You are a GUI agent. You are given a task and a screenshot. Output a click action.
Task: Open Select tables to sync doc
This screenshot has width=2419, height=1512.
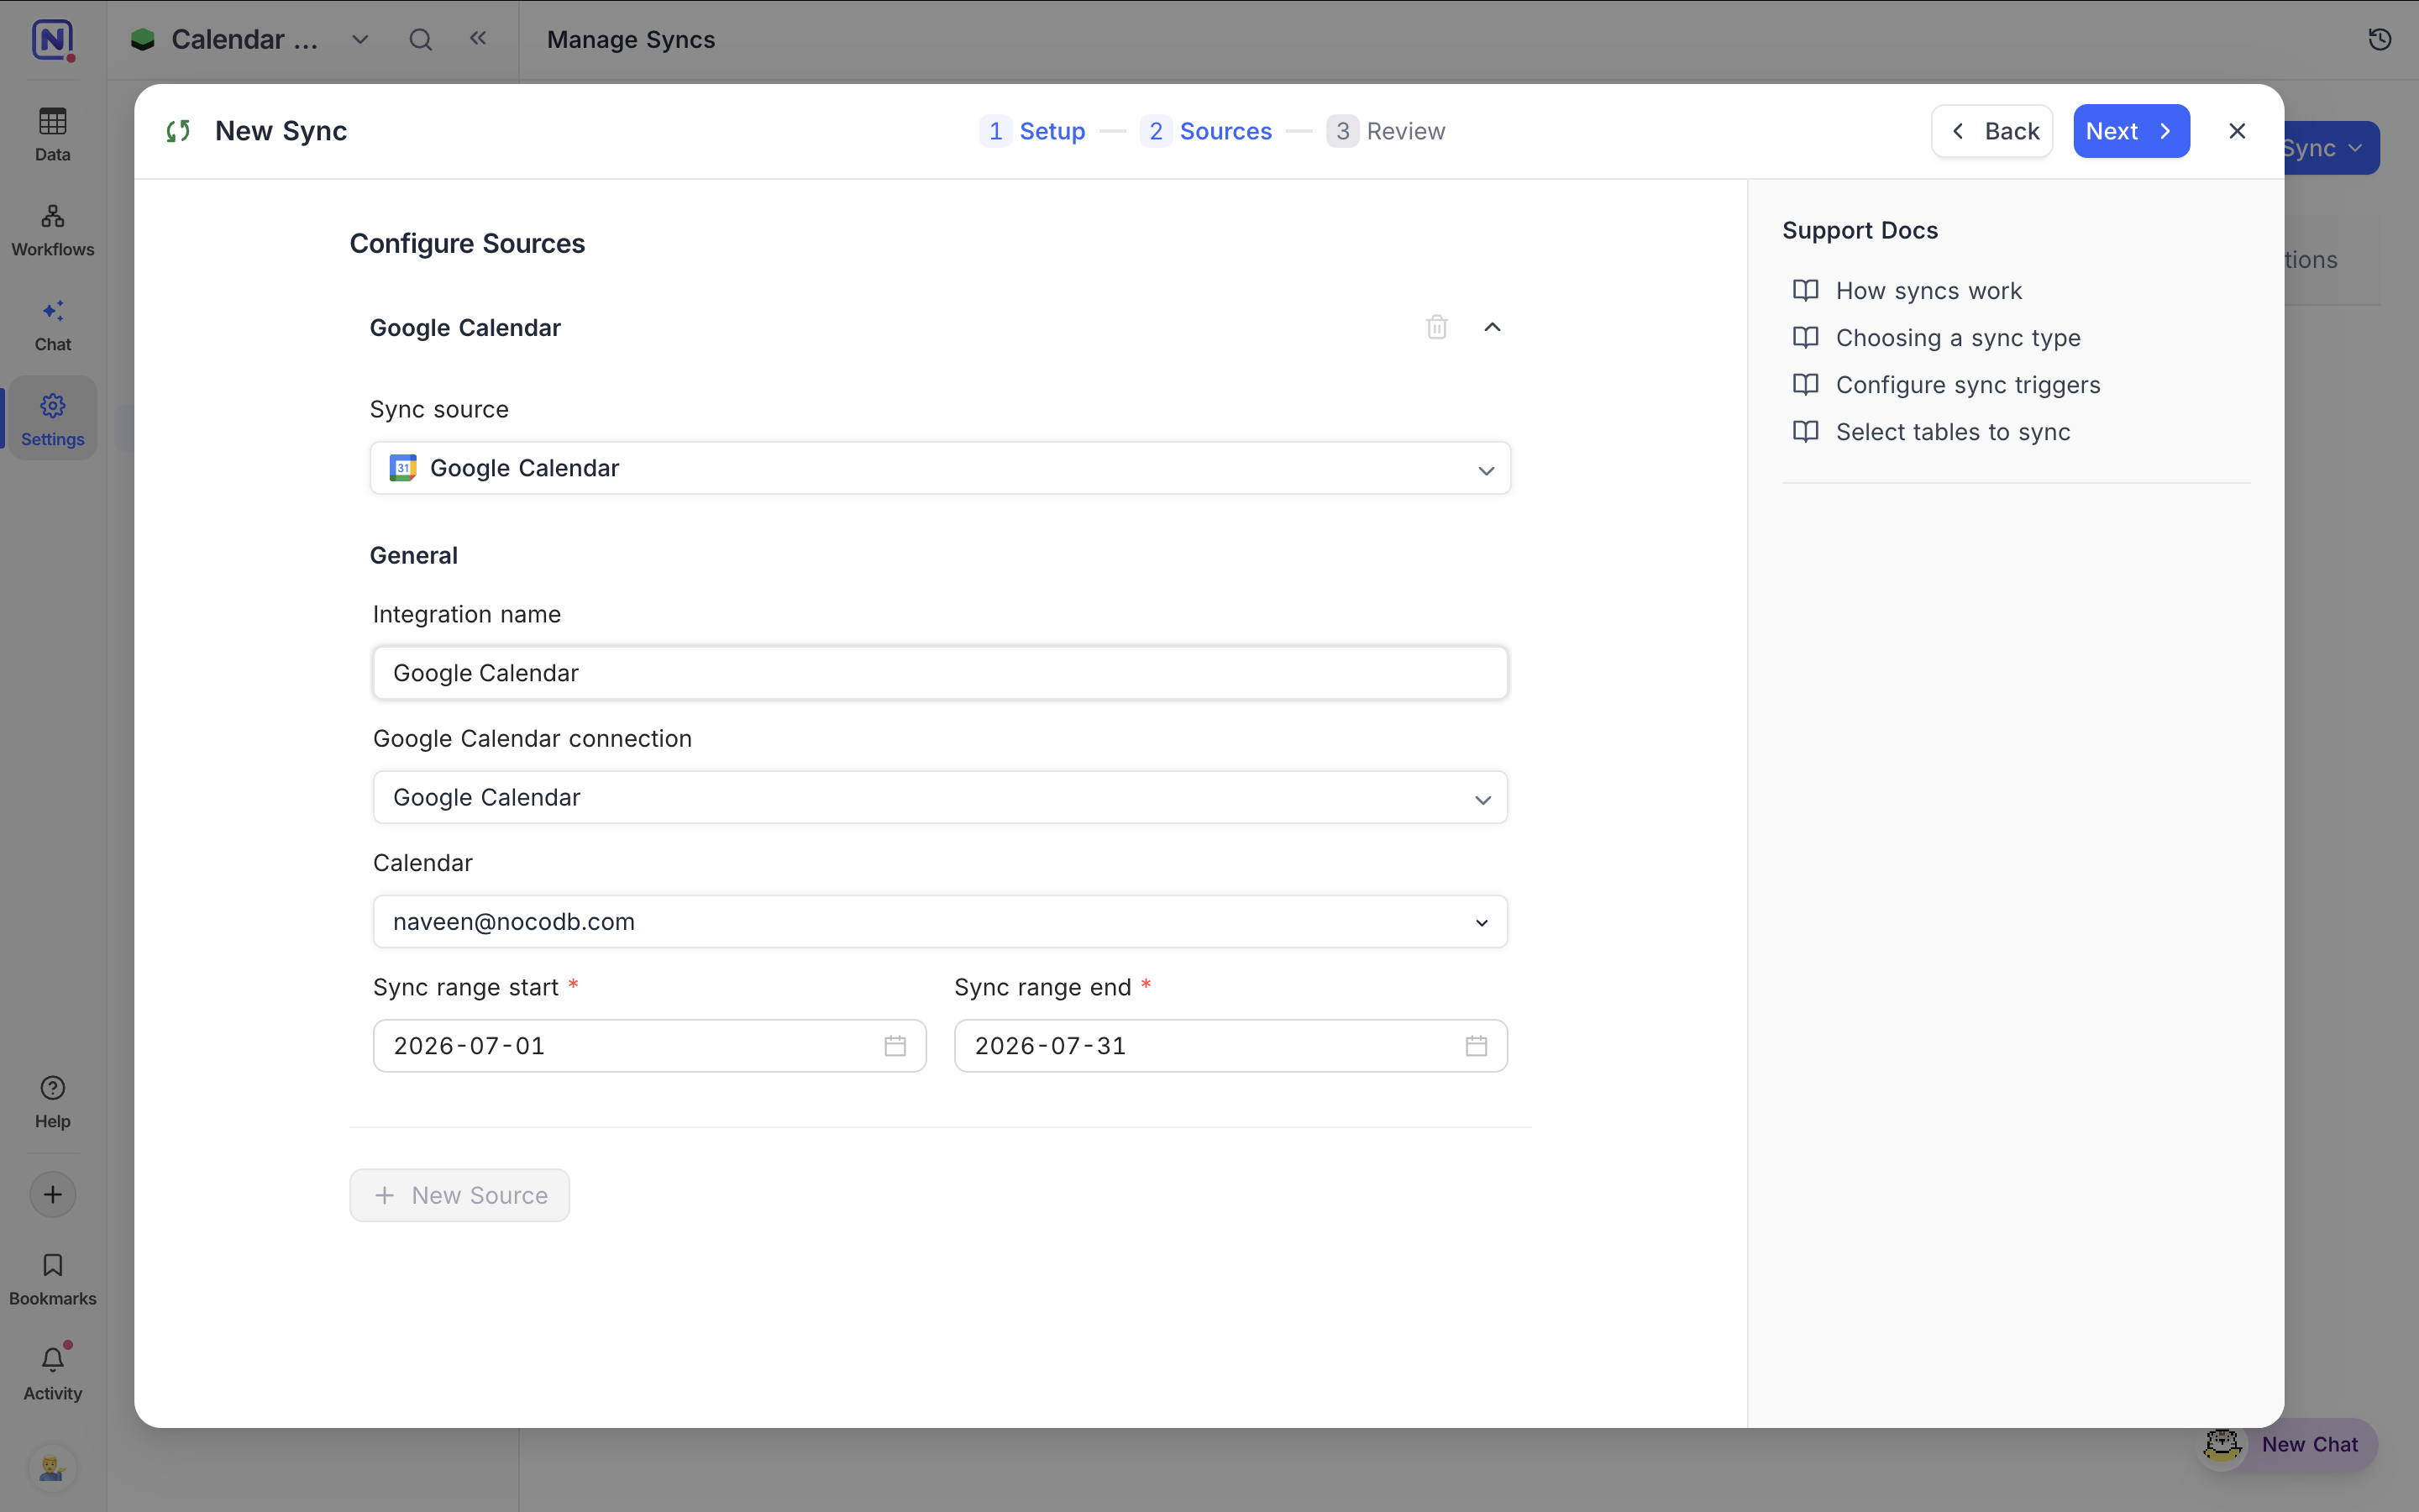pyautogui.click(x=1931, y=432)
